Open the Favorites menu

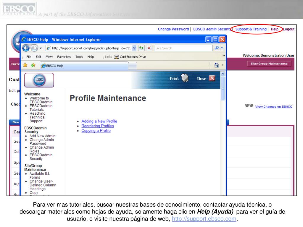click(64, 57)
